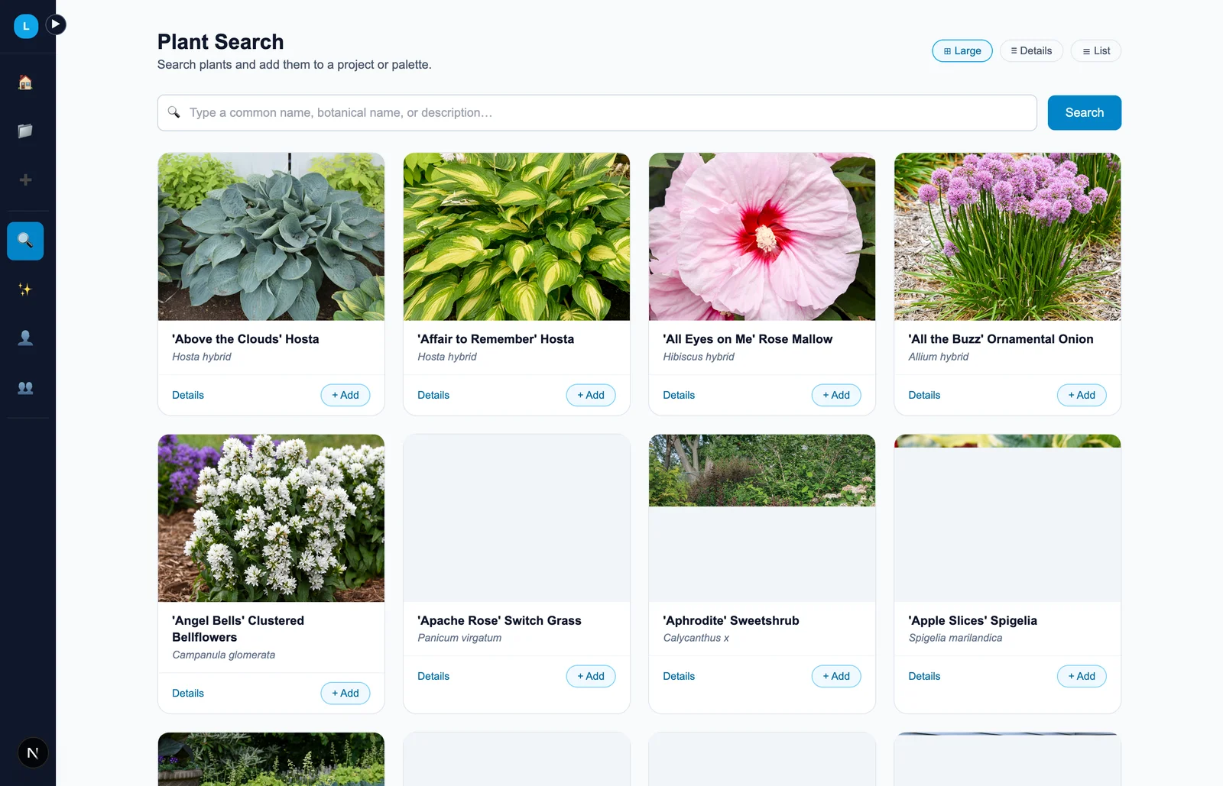Click the 'Angel Bells' Clustered Bellflowers title
This screenshot has width=1223, height=786.
(238, 629)
